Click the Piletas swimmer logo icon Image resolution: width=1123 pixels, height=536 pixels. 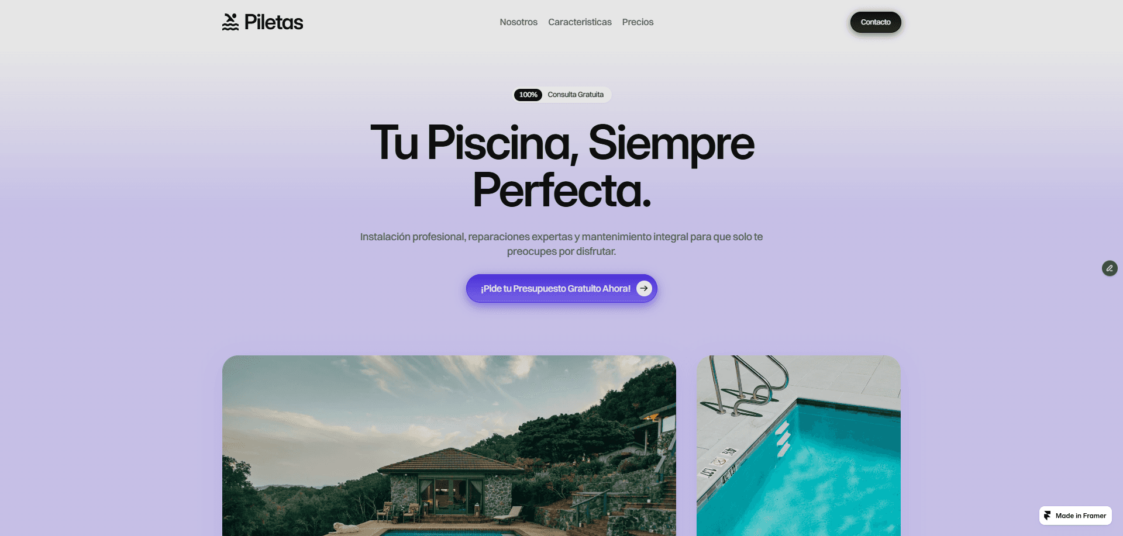230,22
